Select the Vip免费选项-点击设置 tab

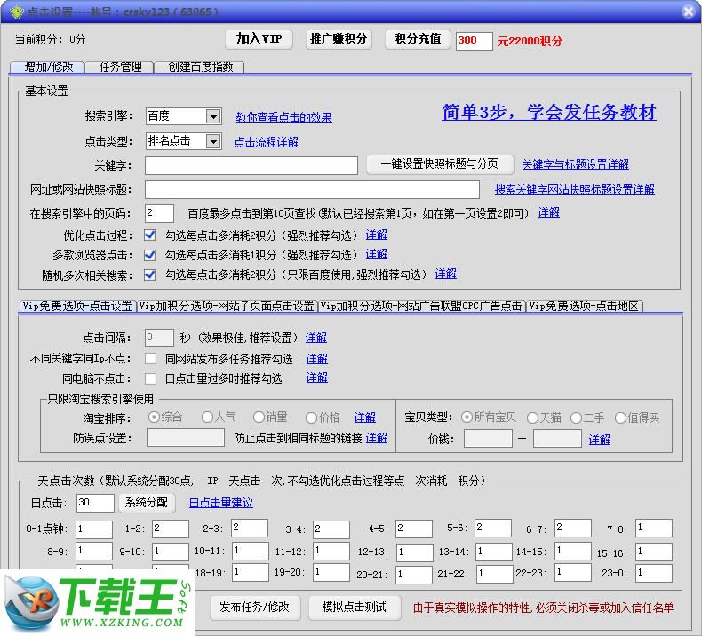click(x=77, y=306)
